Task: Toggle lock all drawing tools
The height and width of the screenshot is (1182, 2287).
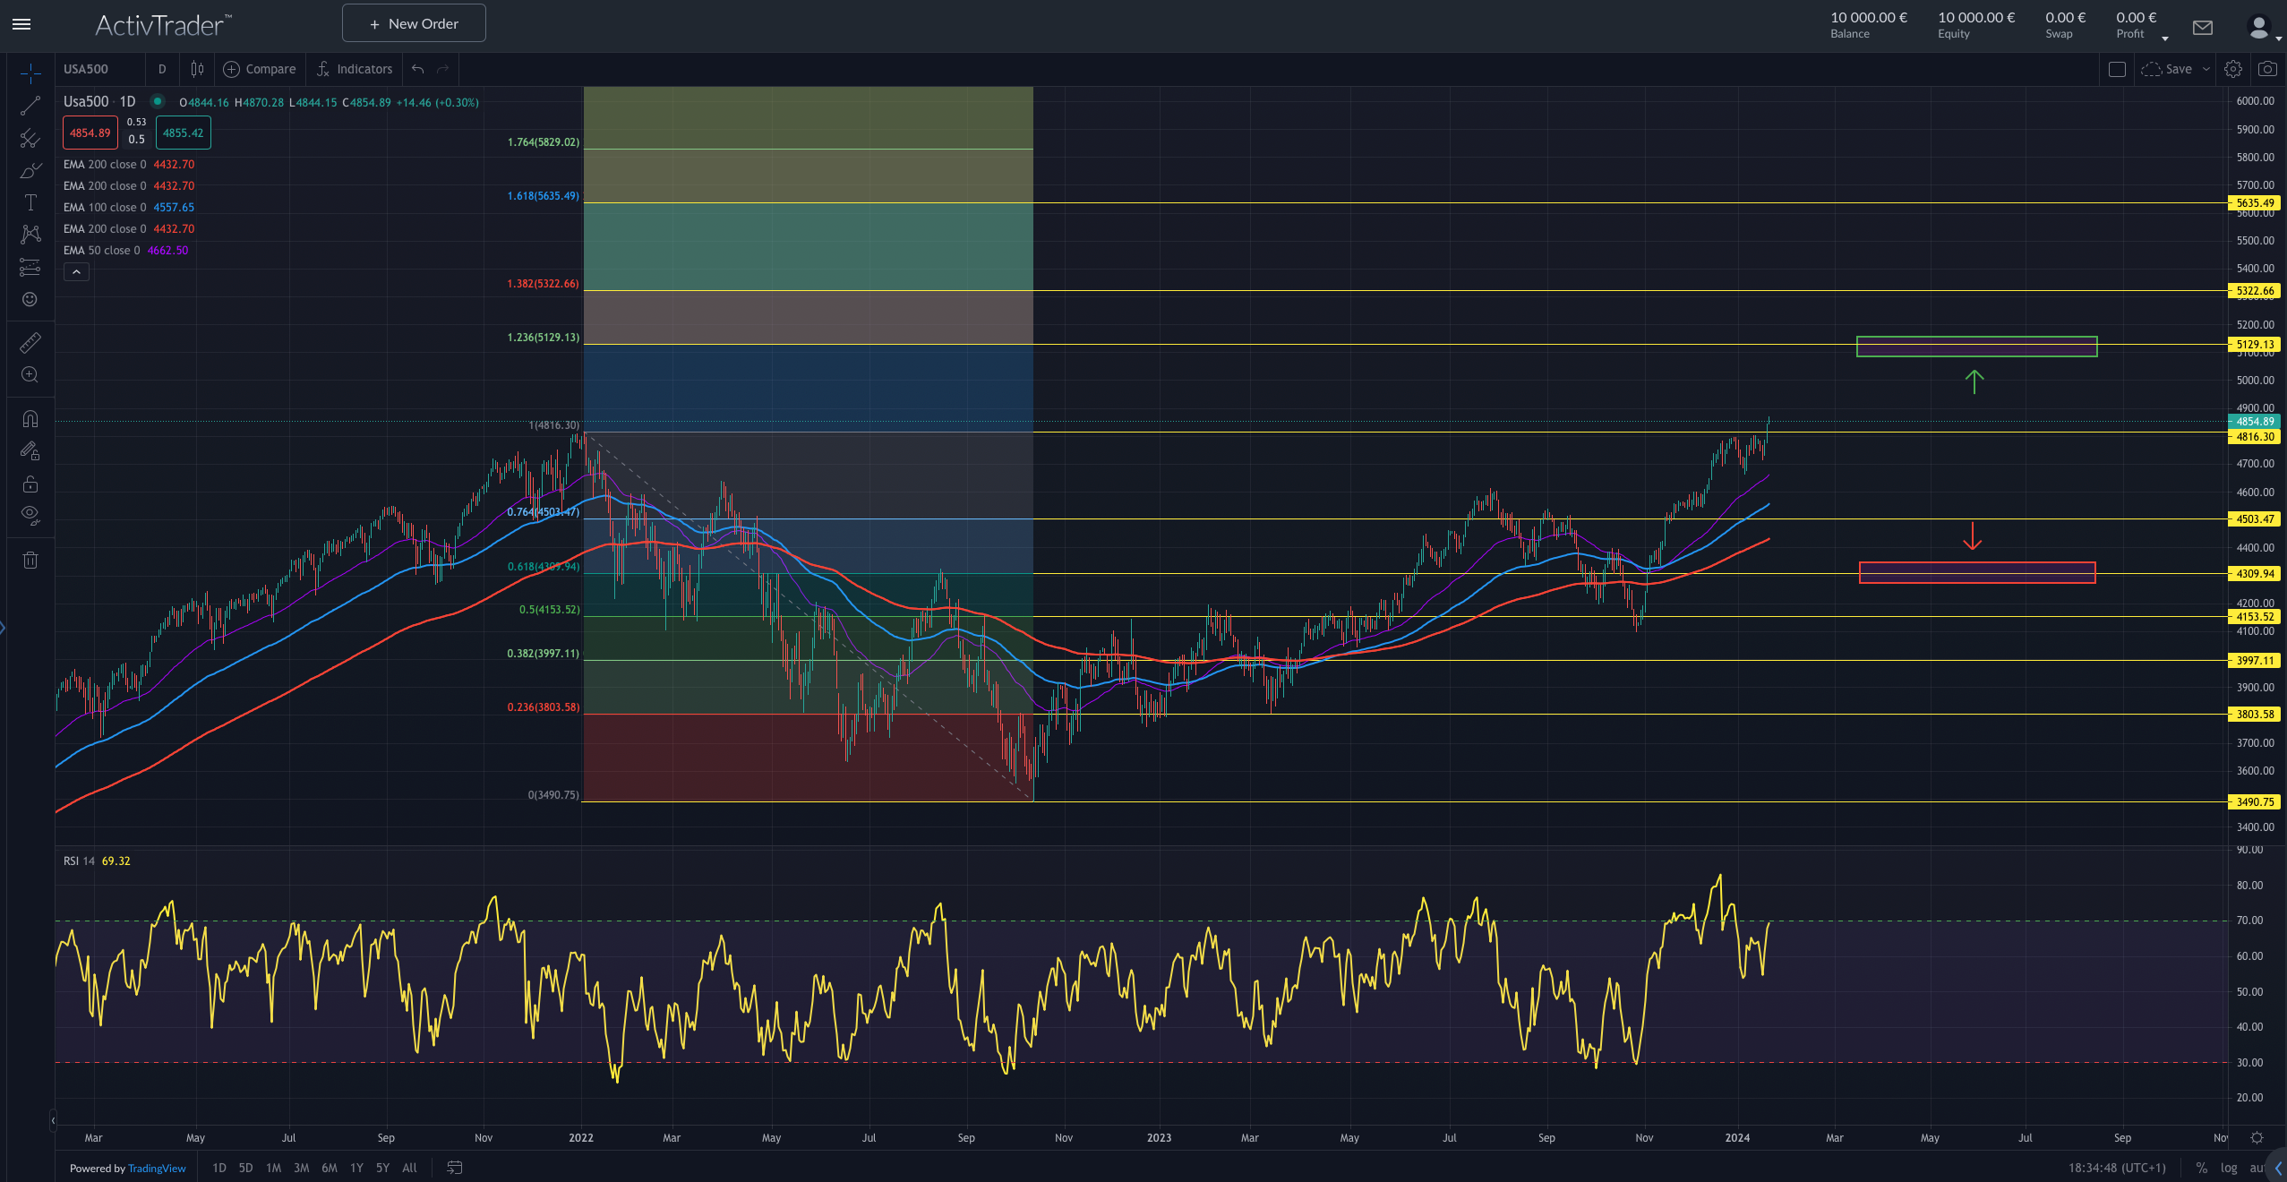Action: (30, 484)
